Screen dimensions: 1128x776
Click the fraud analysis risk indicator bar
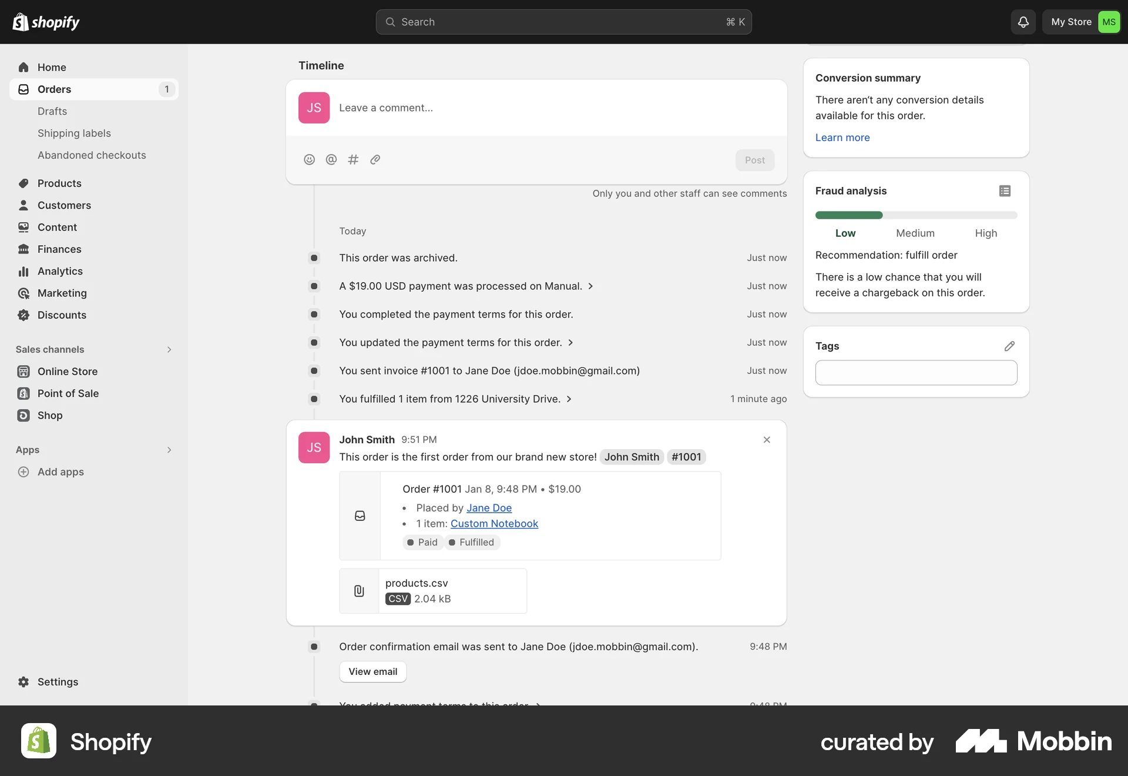coord(848,215)
